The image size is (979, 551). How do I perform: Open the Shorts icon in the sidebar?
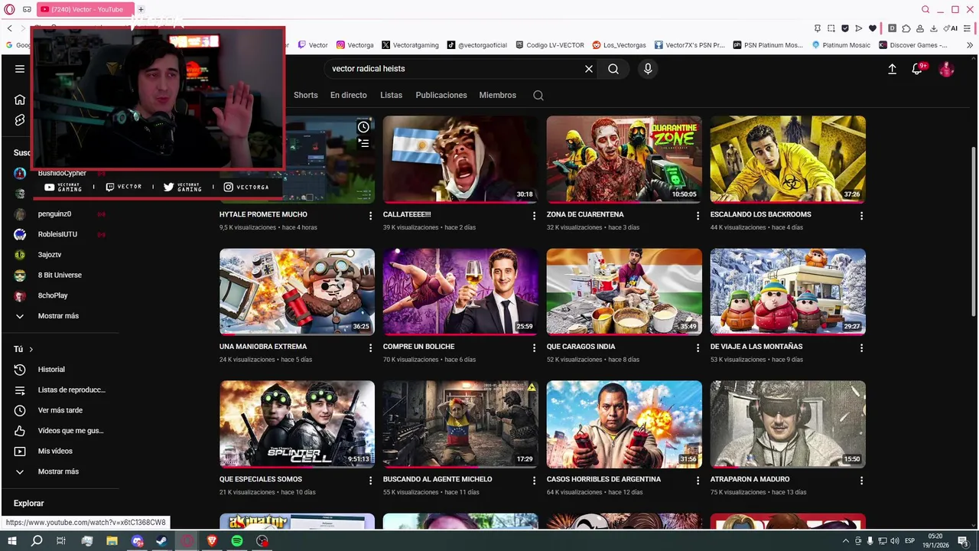tap(20, 120)
